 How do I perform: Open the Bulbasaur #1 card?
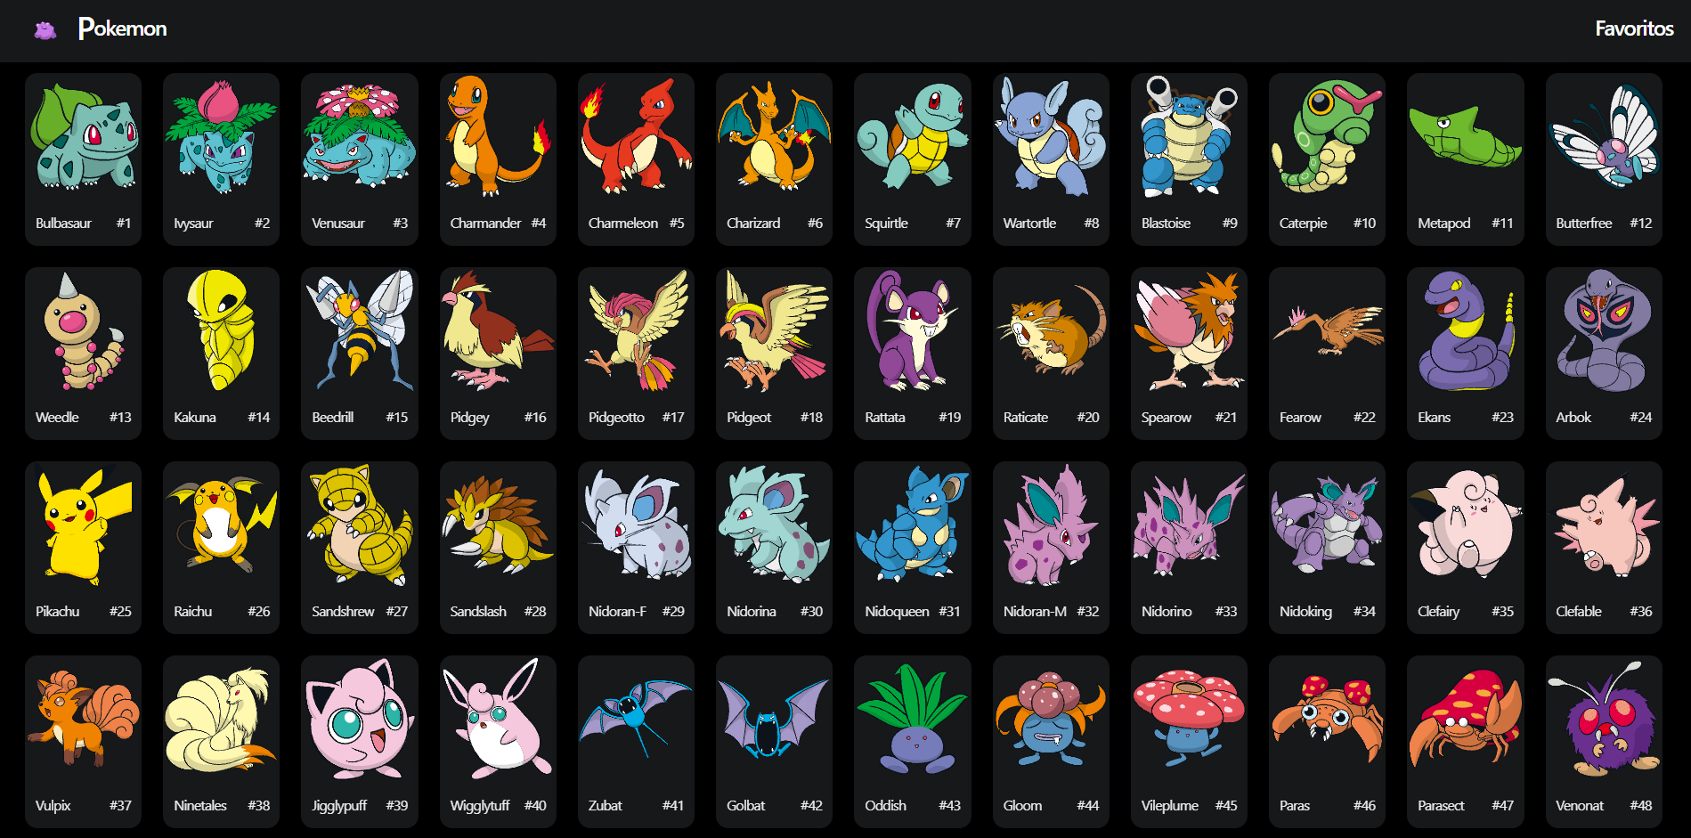coord(83,159)
